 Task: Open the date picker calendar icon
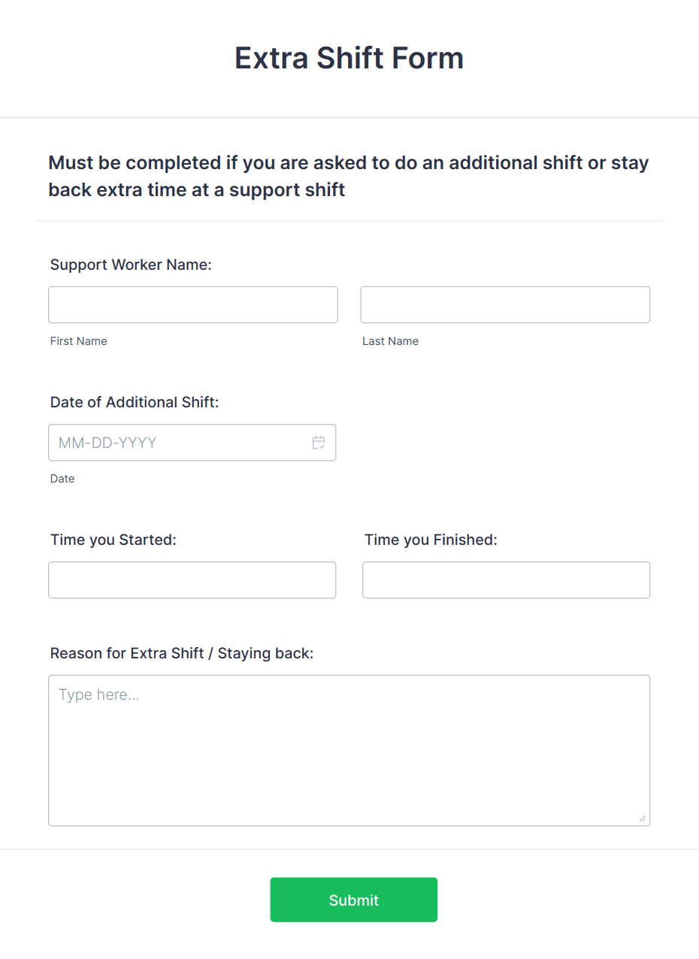(x=319, y=443)
